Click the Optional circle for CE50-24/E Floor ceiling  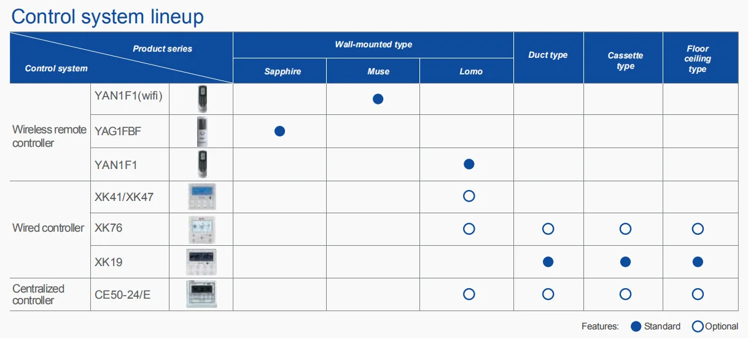698,294
